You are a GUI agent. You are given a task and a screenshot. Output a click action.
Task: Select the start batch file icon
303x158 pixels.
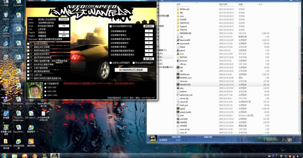point(178,116)
